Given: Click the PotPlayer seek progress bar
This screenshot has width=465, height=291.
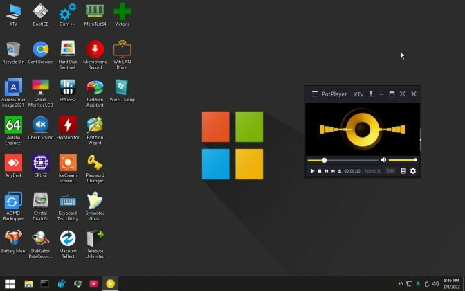Looking at the screenshot, I should pos(343,160).
